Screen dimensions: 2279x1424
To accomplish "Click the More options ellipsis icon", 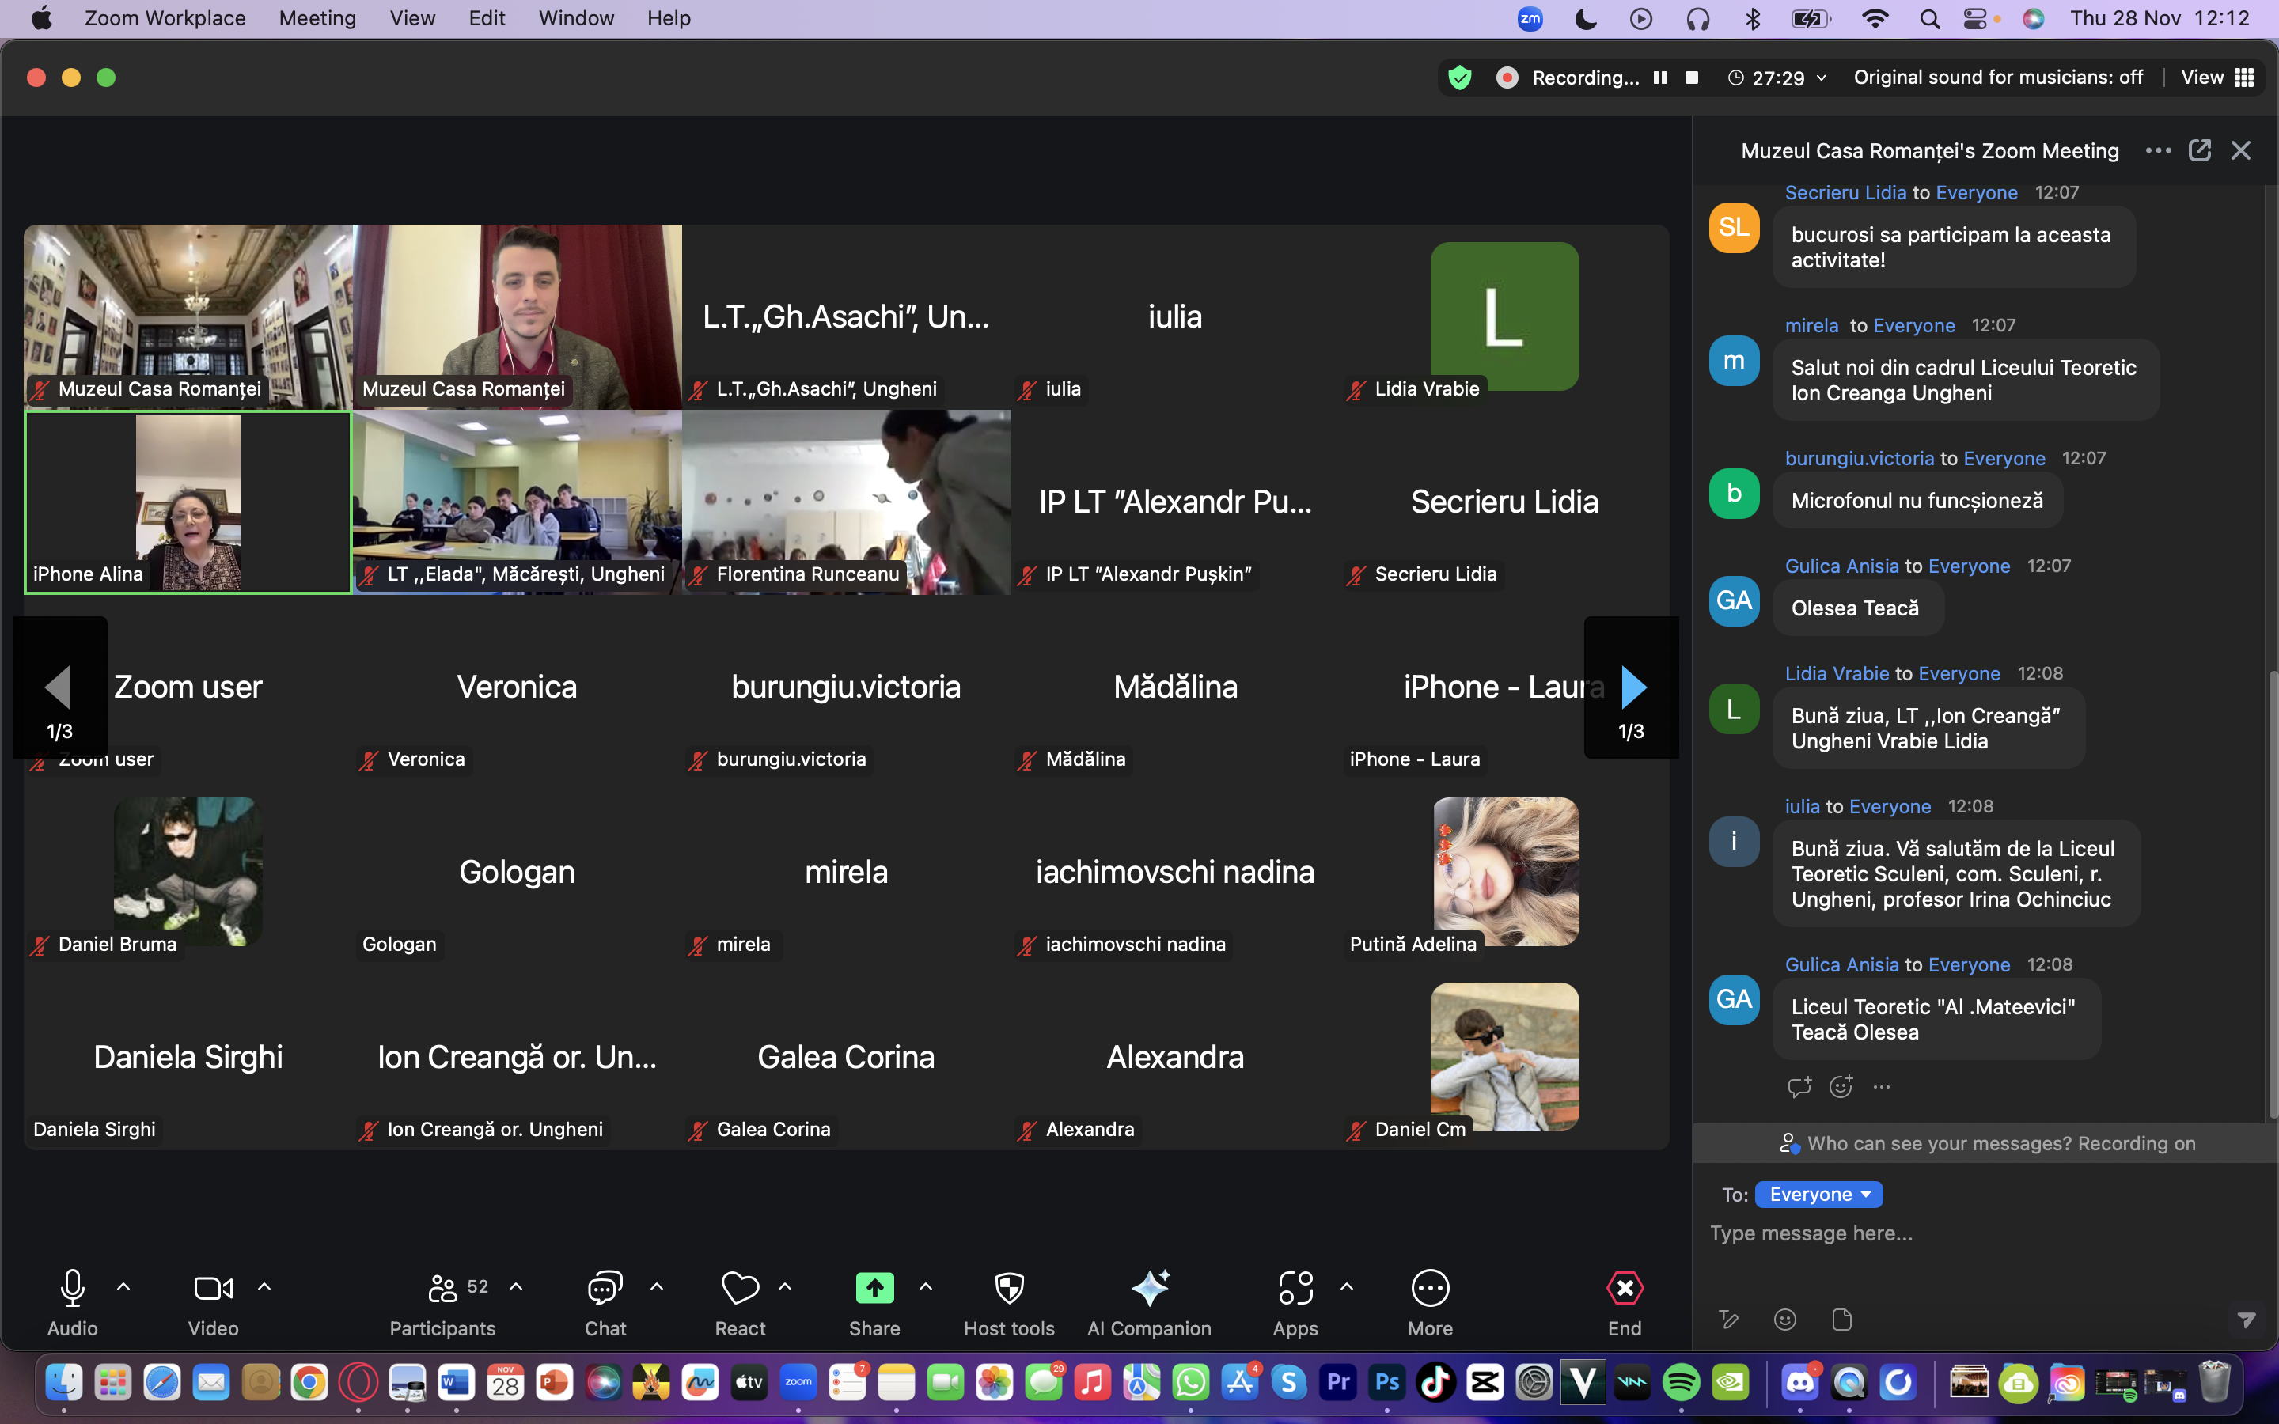I will point(1430,1289).
